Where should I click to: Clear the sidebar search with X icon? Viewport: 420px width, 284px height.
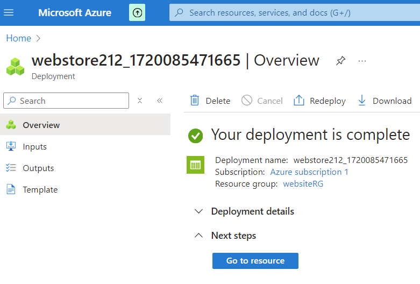click(140, 101)
